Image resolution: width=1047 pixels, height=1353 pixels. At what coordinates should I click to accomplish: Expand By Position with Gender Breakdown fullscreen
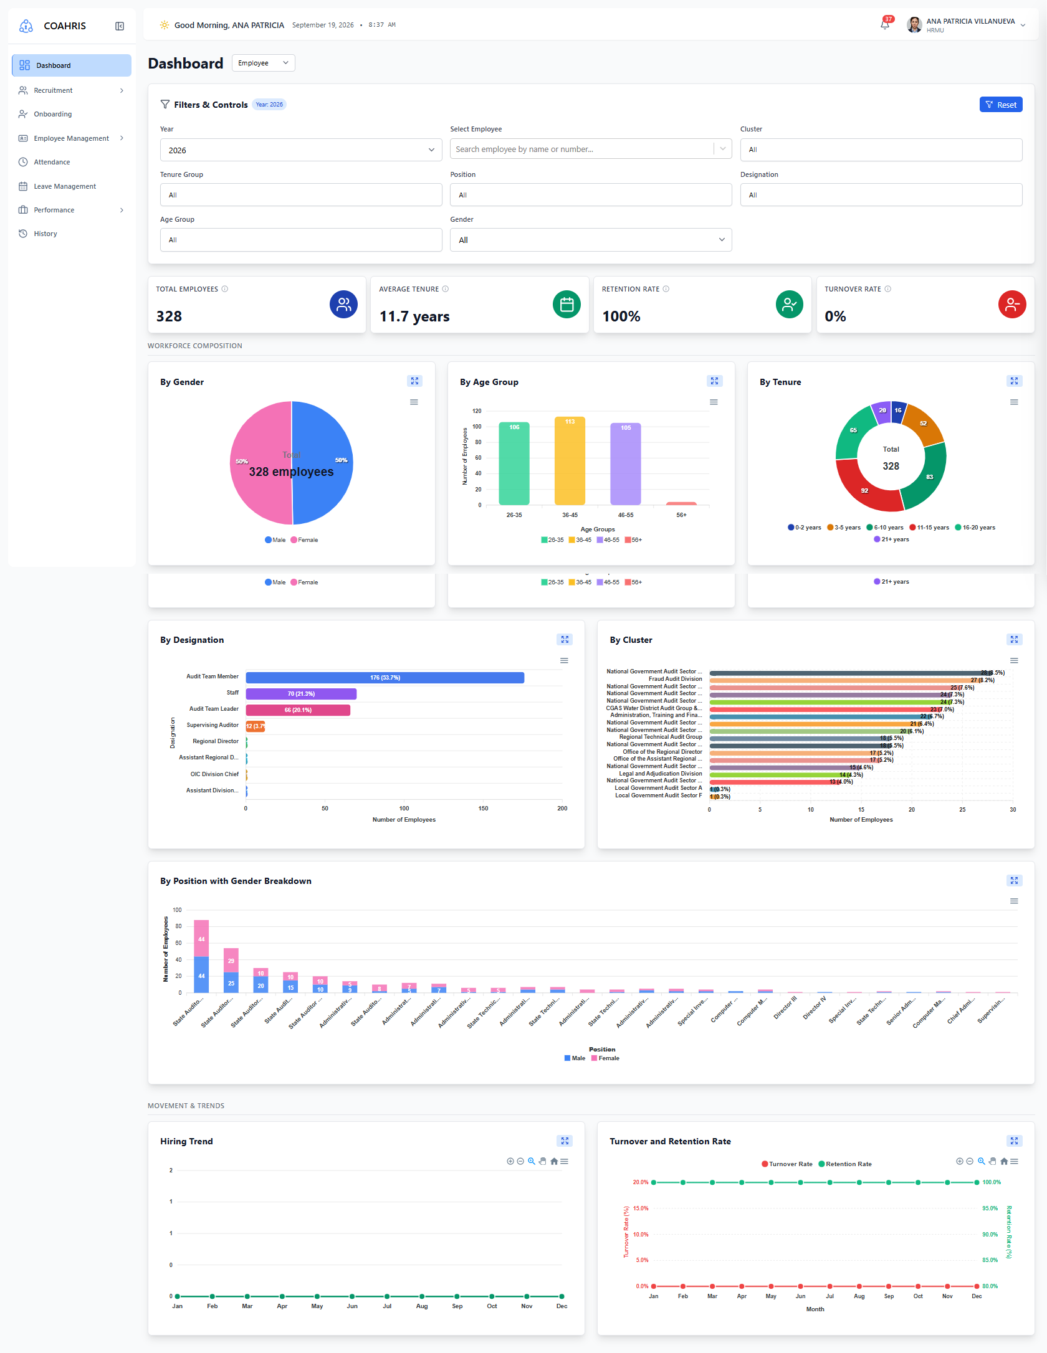click(1014, 880)
